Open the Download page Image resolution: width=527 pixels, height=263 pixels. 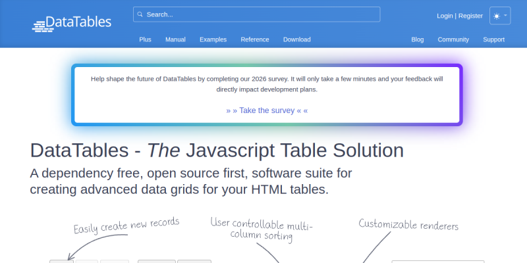pos(297,39)
